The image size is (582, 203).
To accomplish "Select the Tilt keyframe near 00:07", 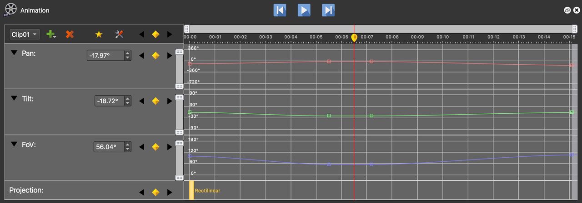I will [x=371, y=116].
